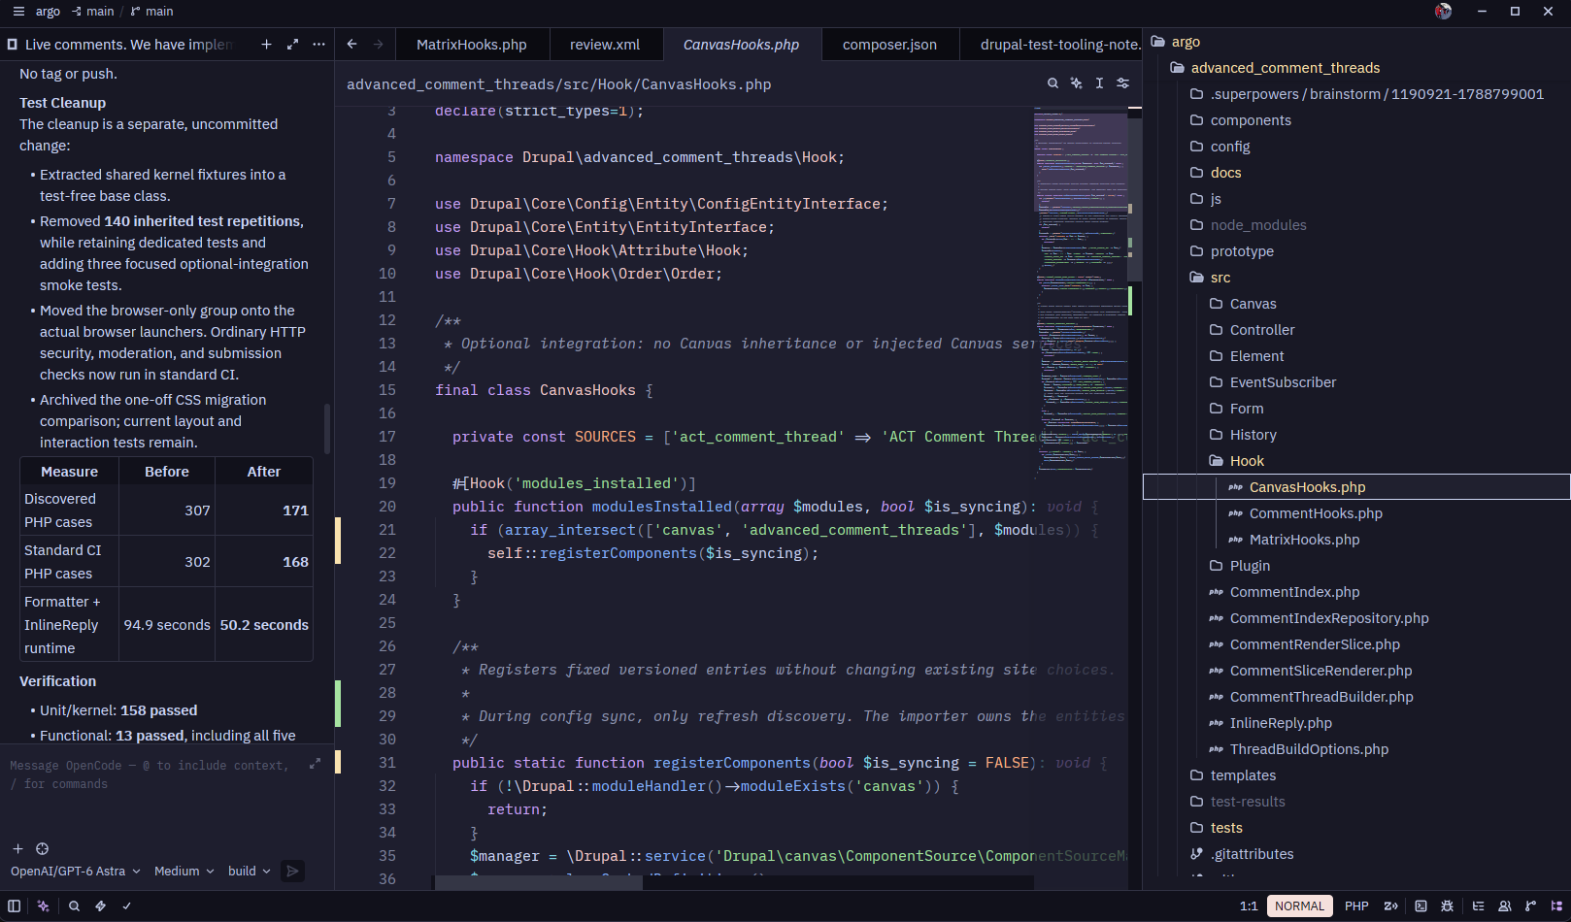
Task: Toggle the outline panel
Action: click(x=1478, y=906)
